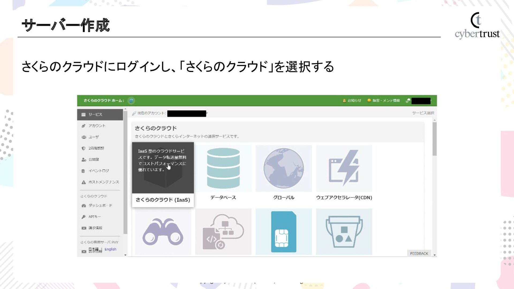Click the さくらのクラウド ホーム title
Viewport: 514px width, 289px height.
point(104,101)
